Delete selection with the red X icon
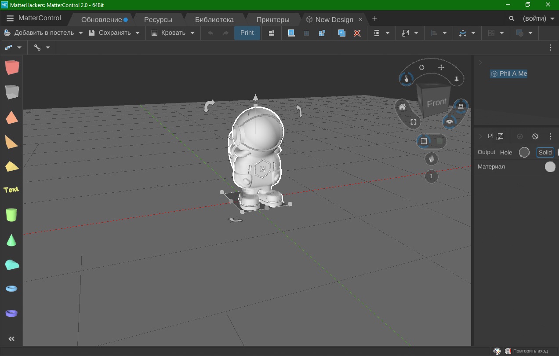The height and width of the screenshot is (356, 559). (357, 33)
